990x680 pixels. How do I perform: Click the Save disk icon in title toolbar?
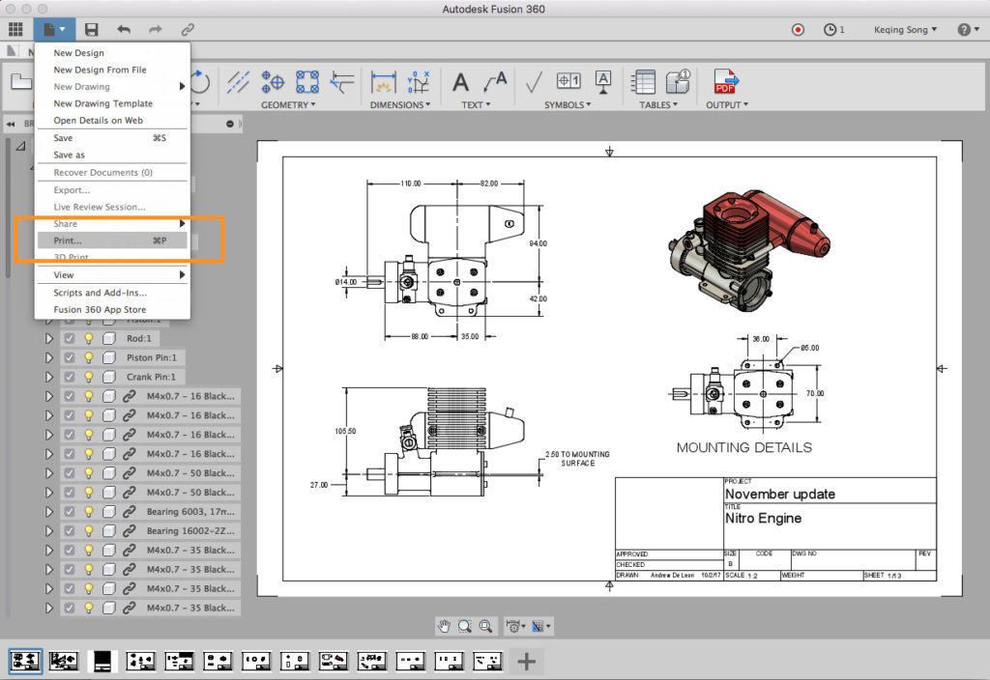(92, 30)
